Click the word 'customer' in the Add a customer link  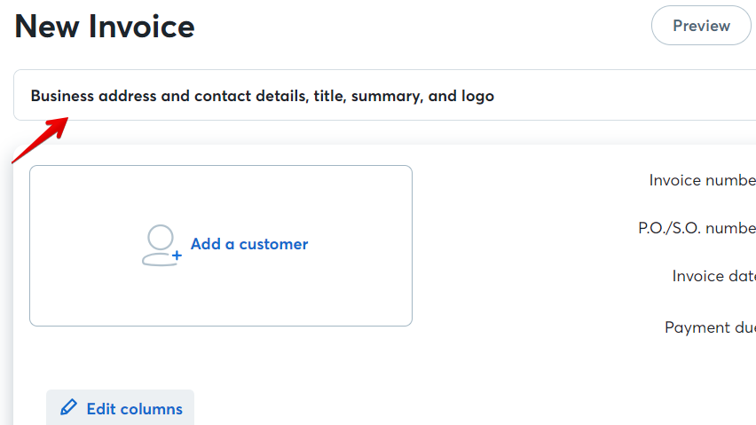click(x=273, y=244)
